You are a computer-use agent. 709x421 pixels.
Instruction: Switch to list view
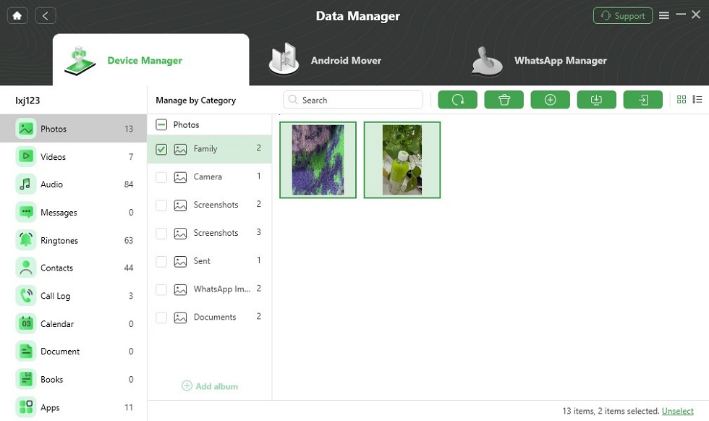tap(697, 100)
